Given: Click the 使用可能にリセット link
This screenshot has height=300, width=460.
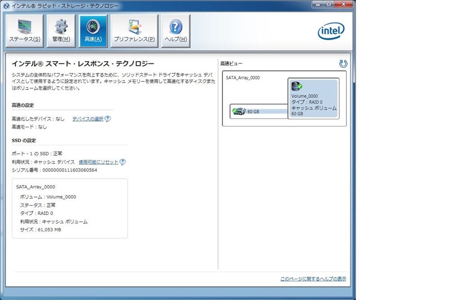Looking at the screenshot, I should pos(98,162).
